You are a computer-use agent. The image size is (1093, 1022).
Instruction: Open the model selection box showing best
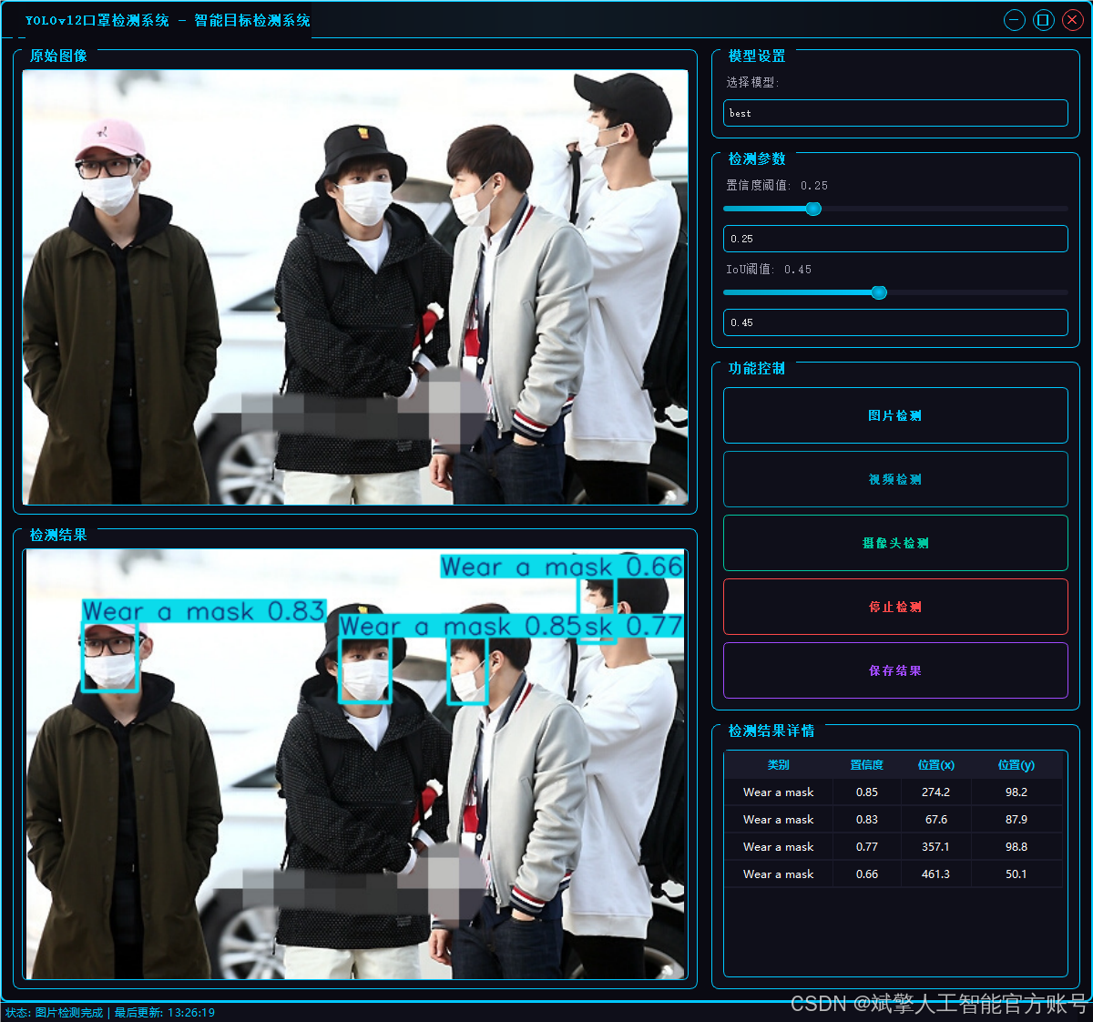[x=895, y=113]
